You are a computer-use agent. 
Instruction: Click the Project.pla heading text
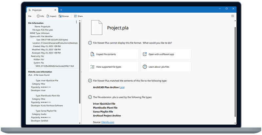click(118, 28)
